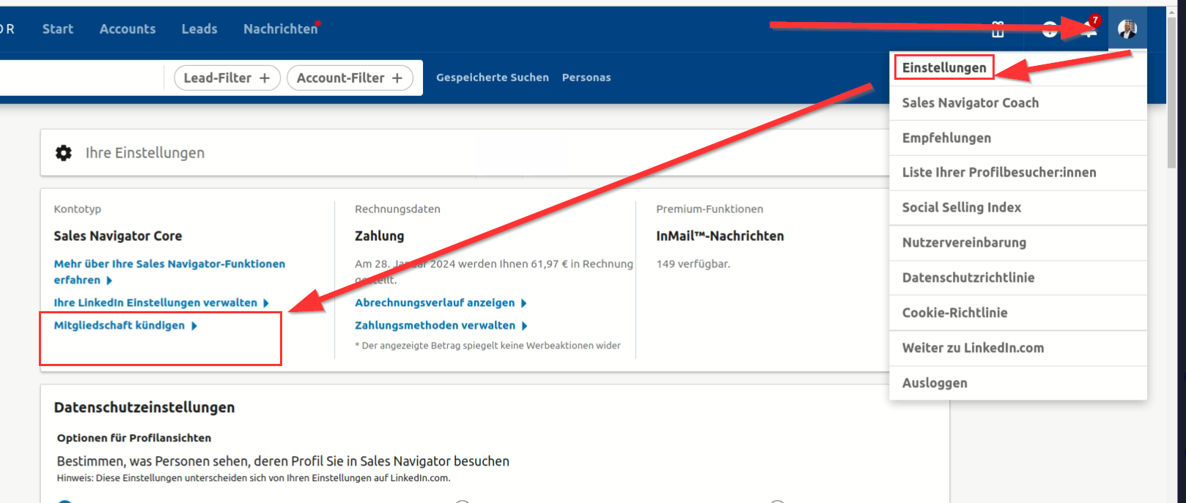Image resolution: width=1186 pixels, height=503 pixels.
Task: Click the plus icon on Lead-Filter
Action: pyautogui.click(x=265, y=78)
